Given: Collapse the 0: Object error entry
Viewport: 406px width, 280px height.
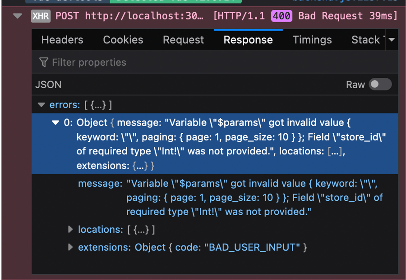Looking at the screenshot, I should click(x=55, y=122).
